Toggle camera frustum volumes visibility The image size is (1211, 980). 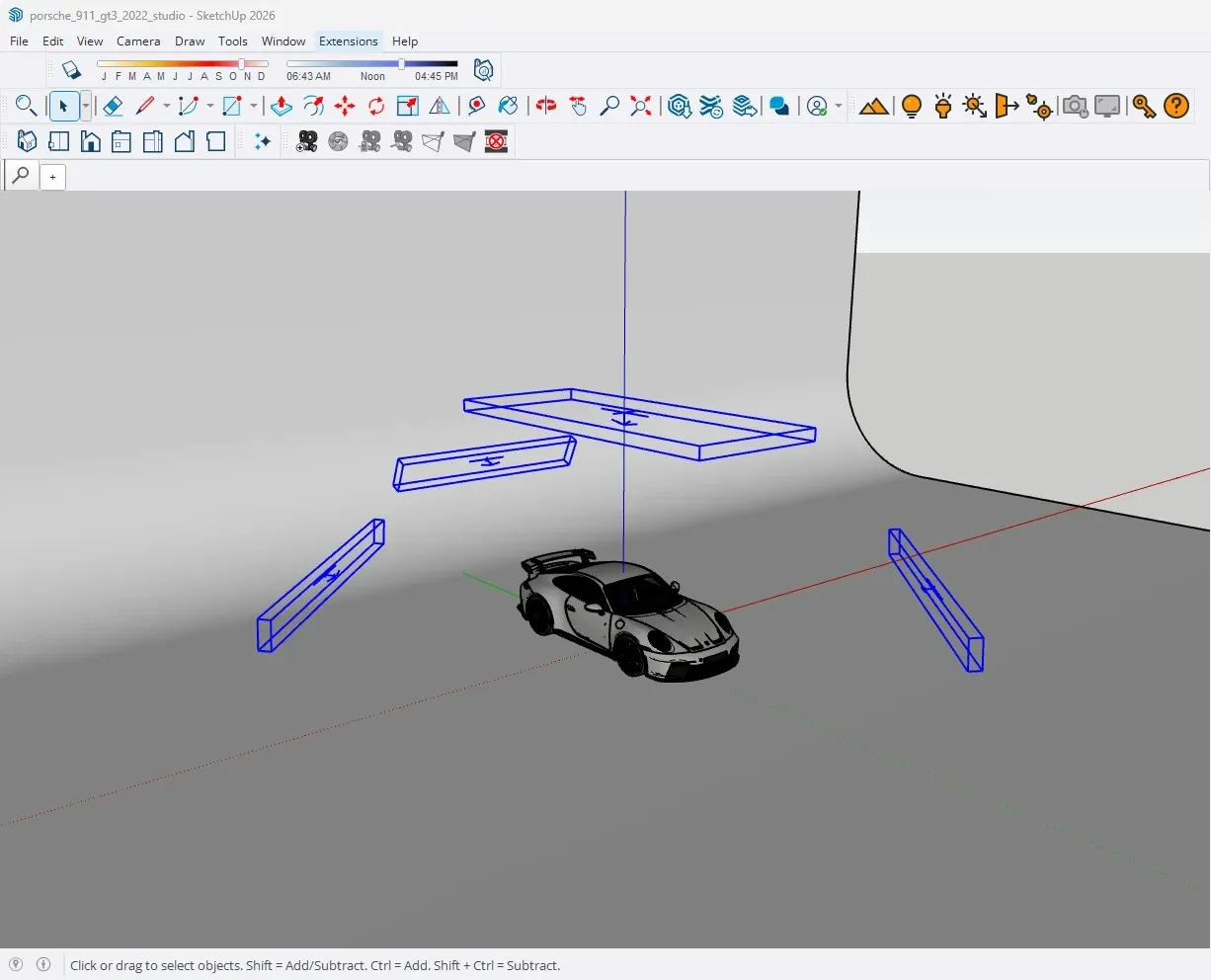click(464, 141)
